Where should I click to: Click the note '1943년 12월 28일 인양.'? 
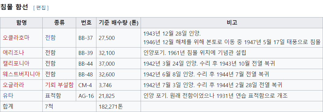pos(172,33)
